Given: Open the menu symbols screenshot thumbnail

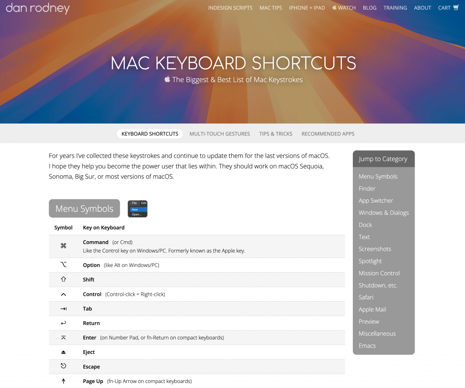Looking at the screenshot, I should point(137,209).
